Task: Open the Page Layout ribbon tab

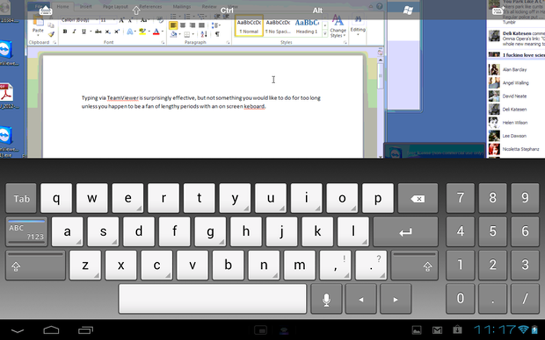Action: (x=116, y=6)
